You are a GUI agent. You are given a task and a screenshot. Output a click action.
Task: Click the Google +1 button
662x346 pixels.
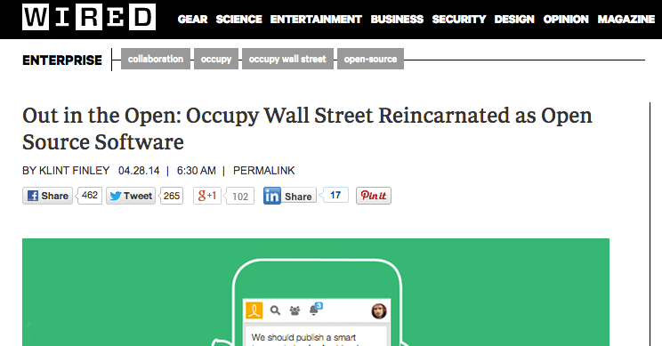206,196
